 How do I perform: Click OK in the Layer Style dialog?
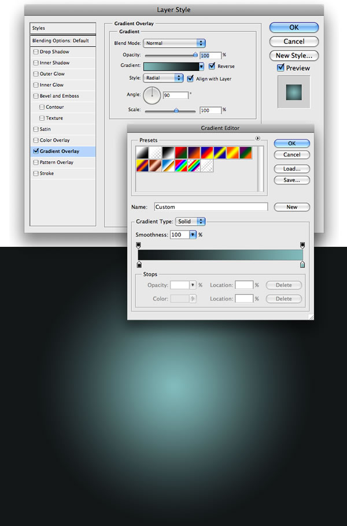(294, 28)
